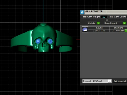Select the right blue gem in skull eye
The height and width of the screenshot is (95, 127).
click(50, 41)
